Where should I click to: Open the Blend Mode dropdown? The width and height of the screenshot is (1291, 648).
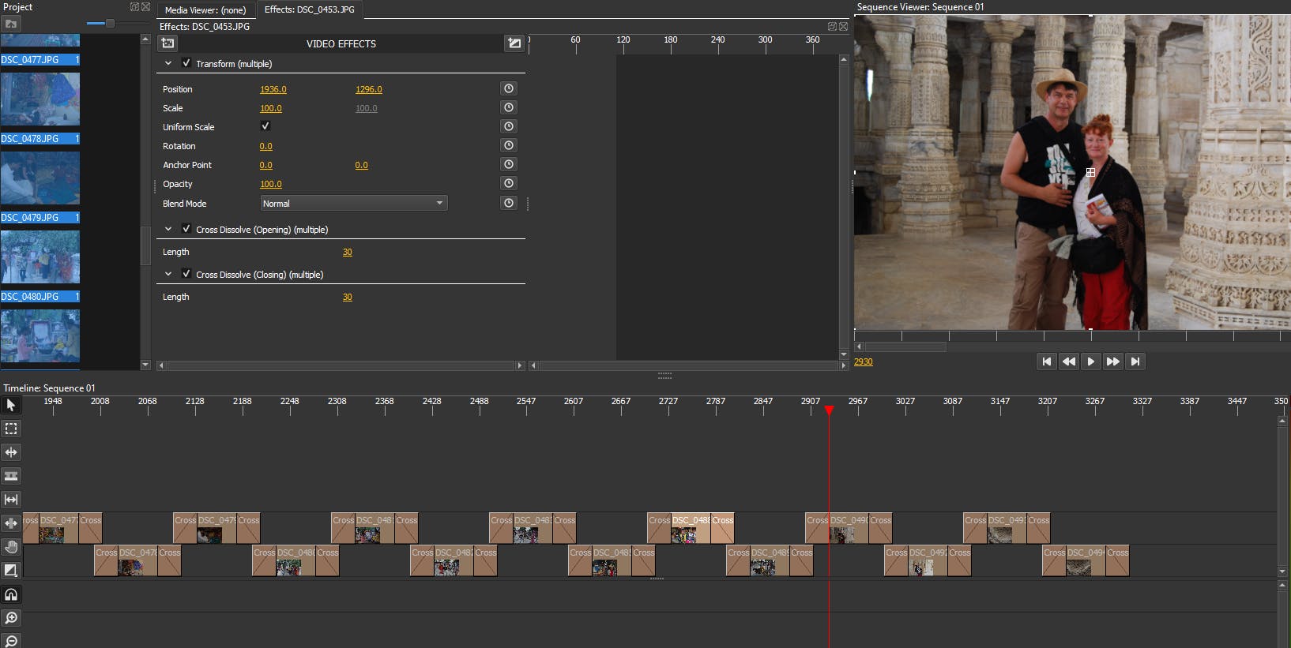(x=353, y=204)
